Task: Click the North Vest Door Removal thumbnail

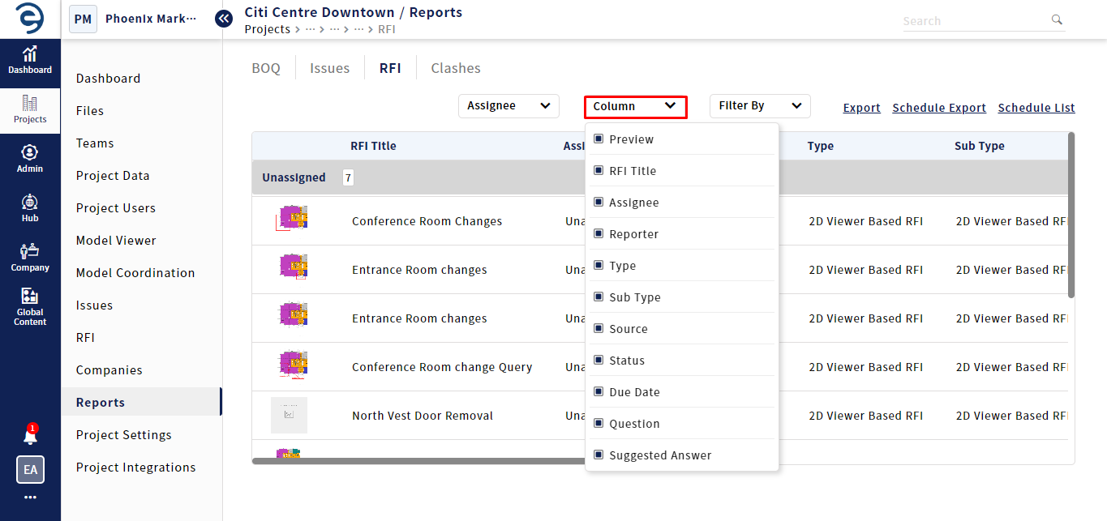Action: (x=289, y=416)
